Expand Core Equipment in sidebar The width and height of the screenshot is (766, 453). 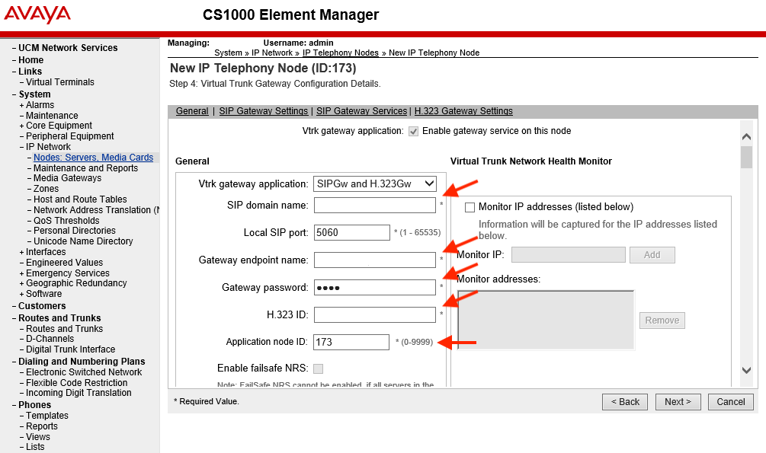21,126
